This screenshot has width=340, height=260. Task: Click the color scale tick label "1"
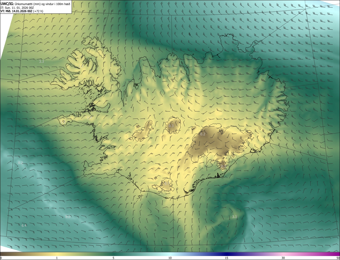(x=57, y=258)
